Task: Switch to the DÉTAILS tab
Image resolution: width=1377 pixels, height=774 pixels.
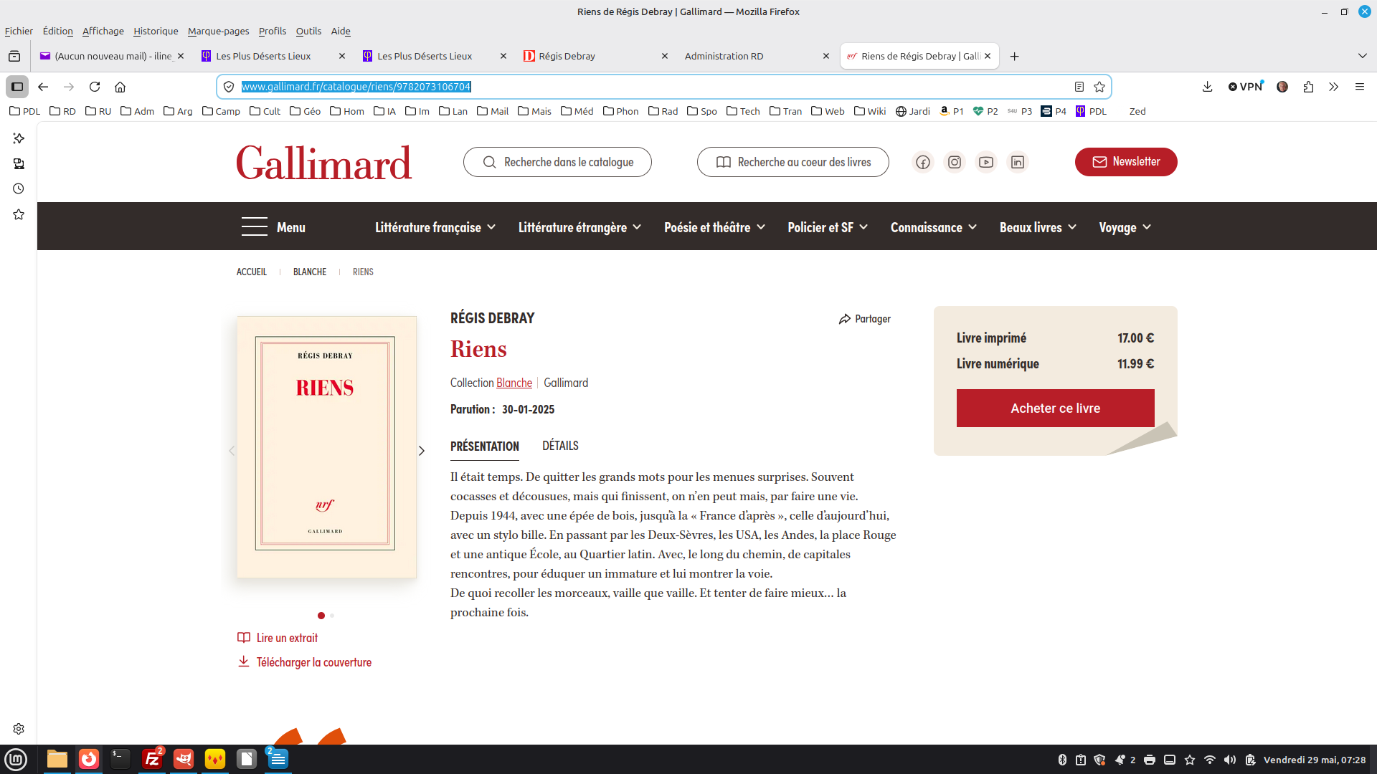Action: tap(560, 446)
